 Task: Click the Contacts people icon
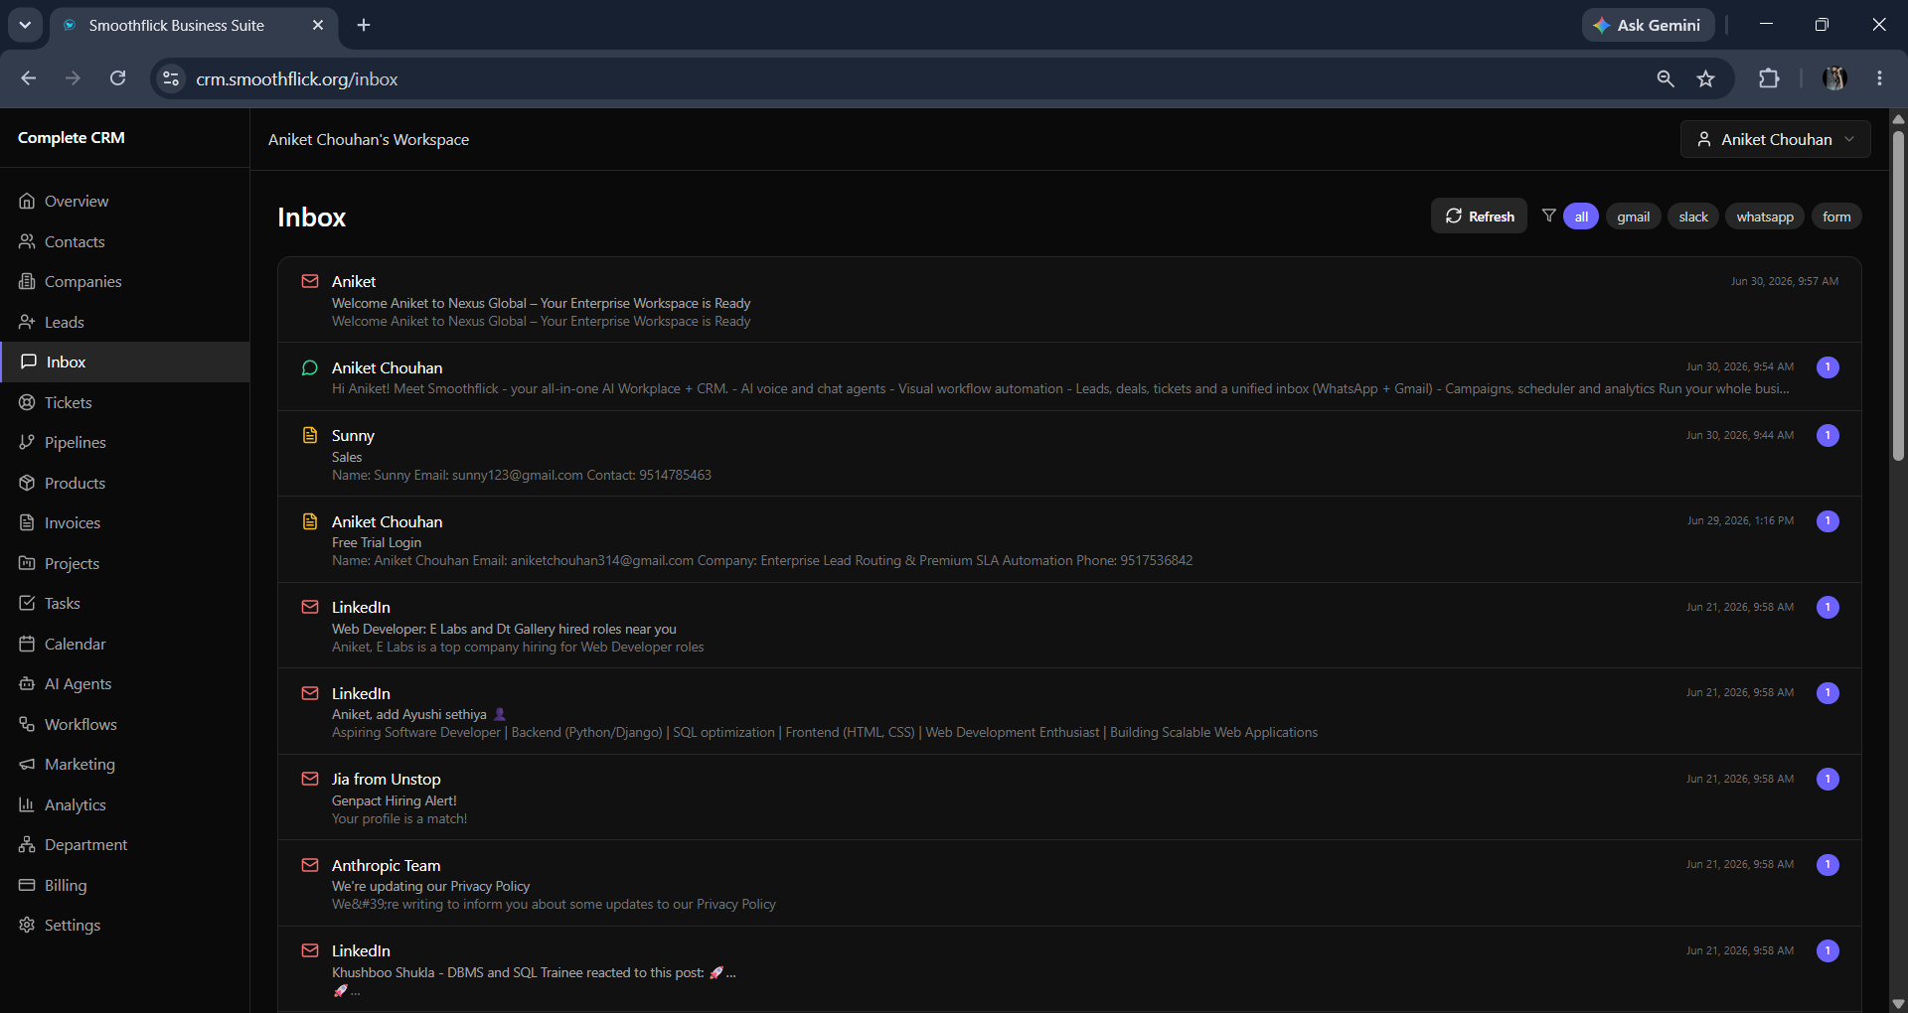[27, 241]
